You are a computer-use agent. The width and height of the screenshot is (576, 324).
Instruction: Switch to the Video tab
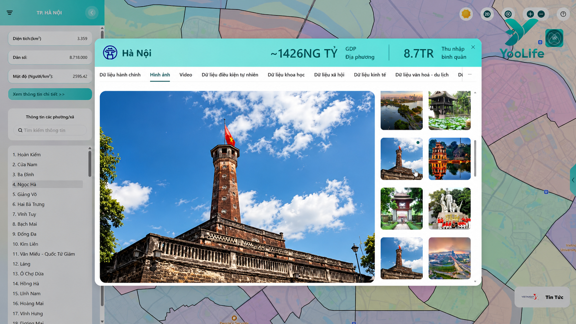tap(186, 75)
